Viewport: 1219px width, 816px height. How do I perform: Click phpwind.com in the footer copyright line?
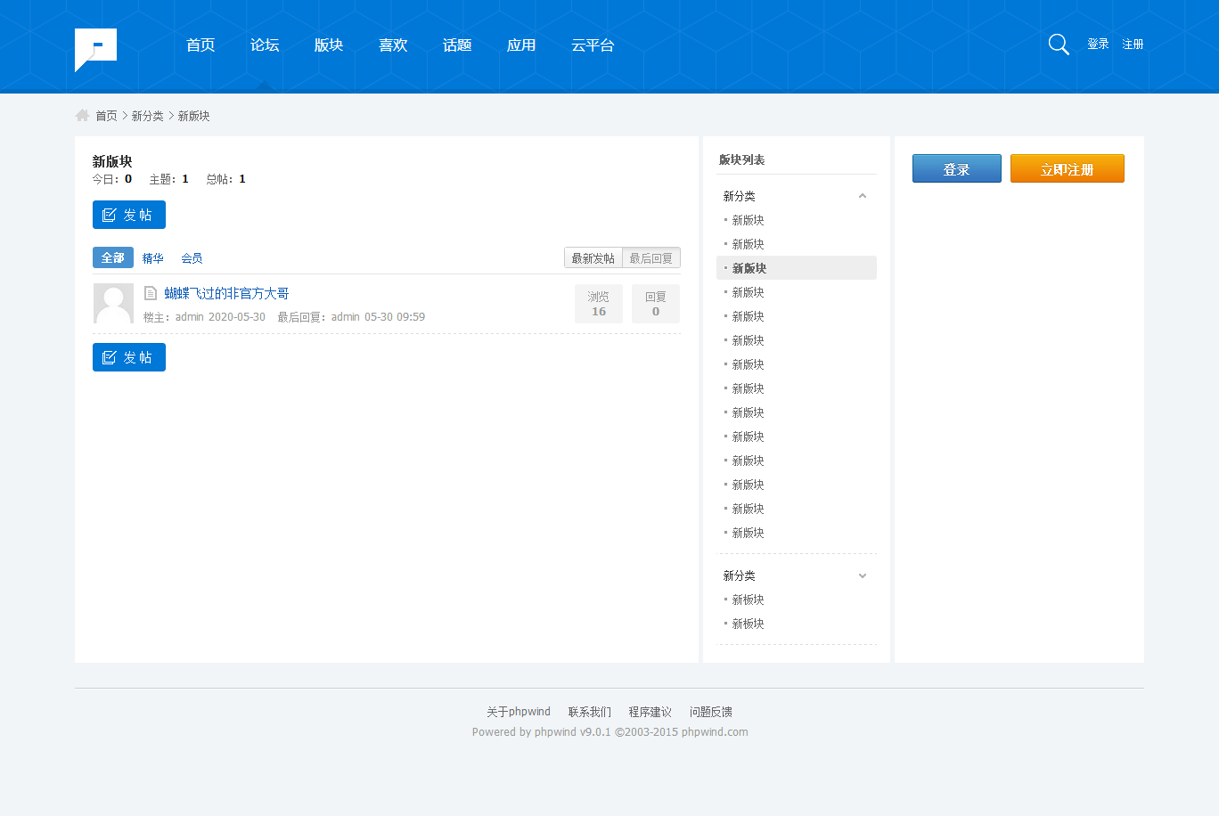point(715,732)
